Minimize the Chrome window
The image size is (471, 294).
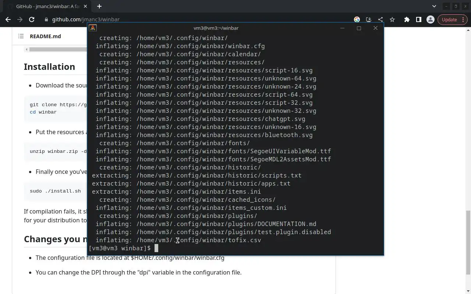coord(446,6)
